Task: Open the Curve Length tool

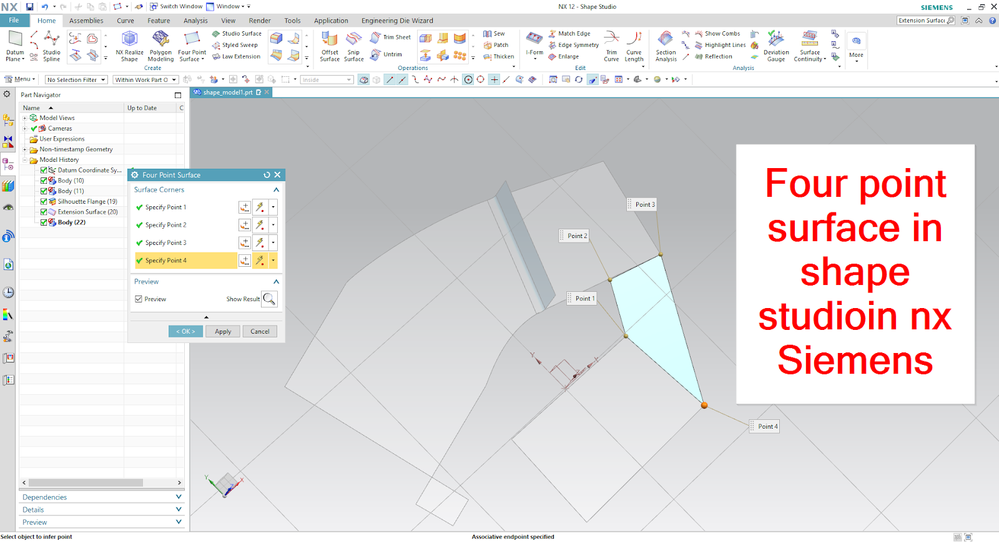Action: [634, 46]
